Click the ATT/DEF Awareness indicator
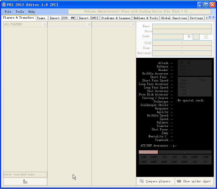The width and height of the screenshot is (217, 189). pos(173,146)
